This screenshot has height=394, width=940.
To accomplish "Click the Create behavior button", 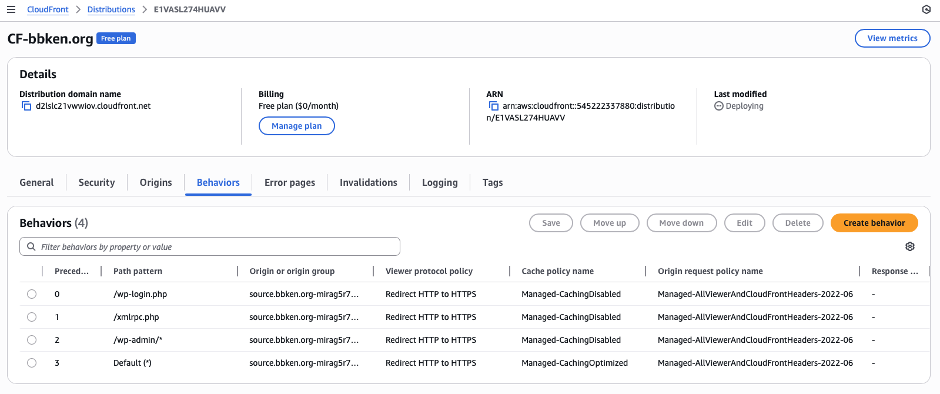I will [874, 223].
